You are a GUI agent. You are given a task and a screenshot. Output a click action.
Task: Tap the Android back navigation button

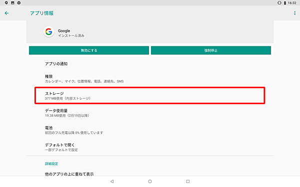112,182
